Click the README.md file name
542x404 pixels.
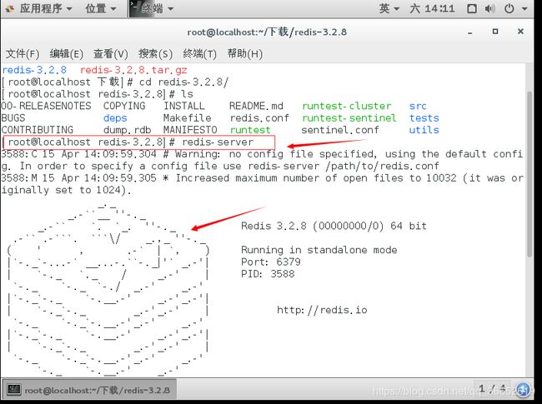tap(256, 106)
